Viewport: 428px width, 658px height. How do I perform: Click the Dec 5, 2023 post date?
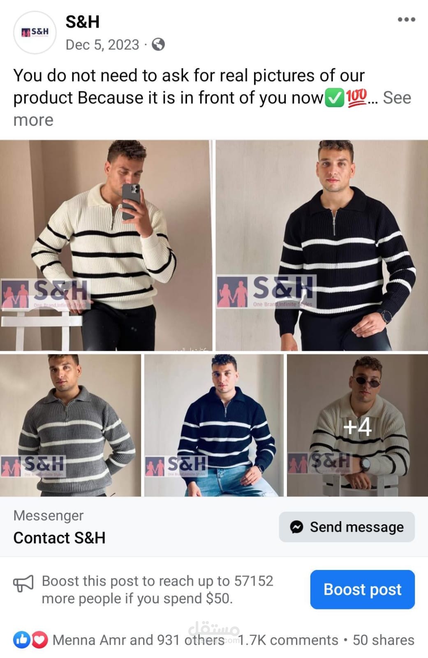[102, 44]
